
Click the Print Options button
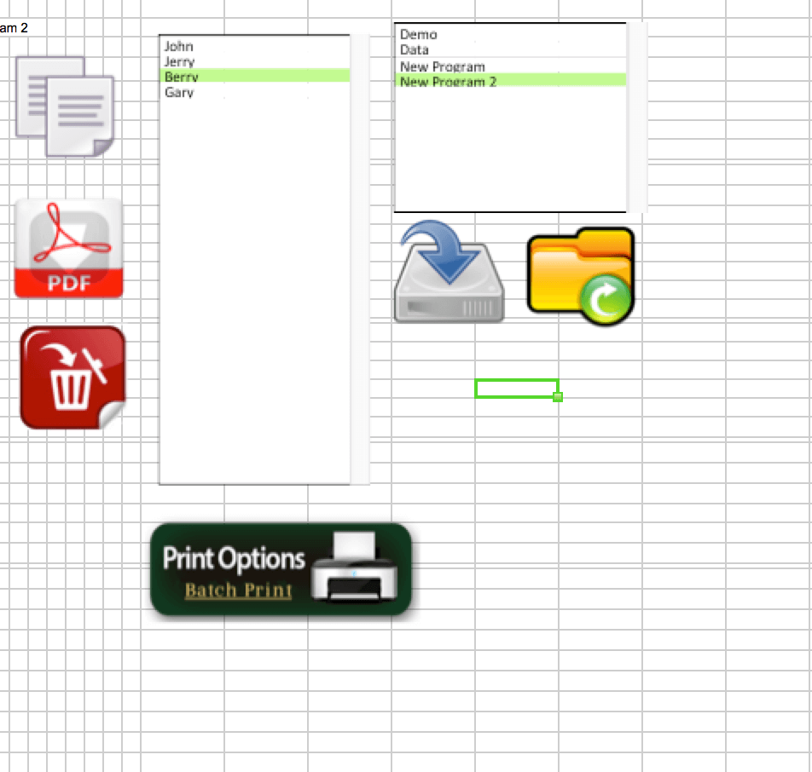(x=281, y=569)
